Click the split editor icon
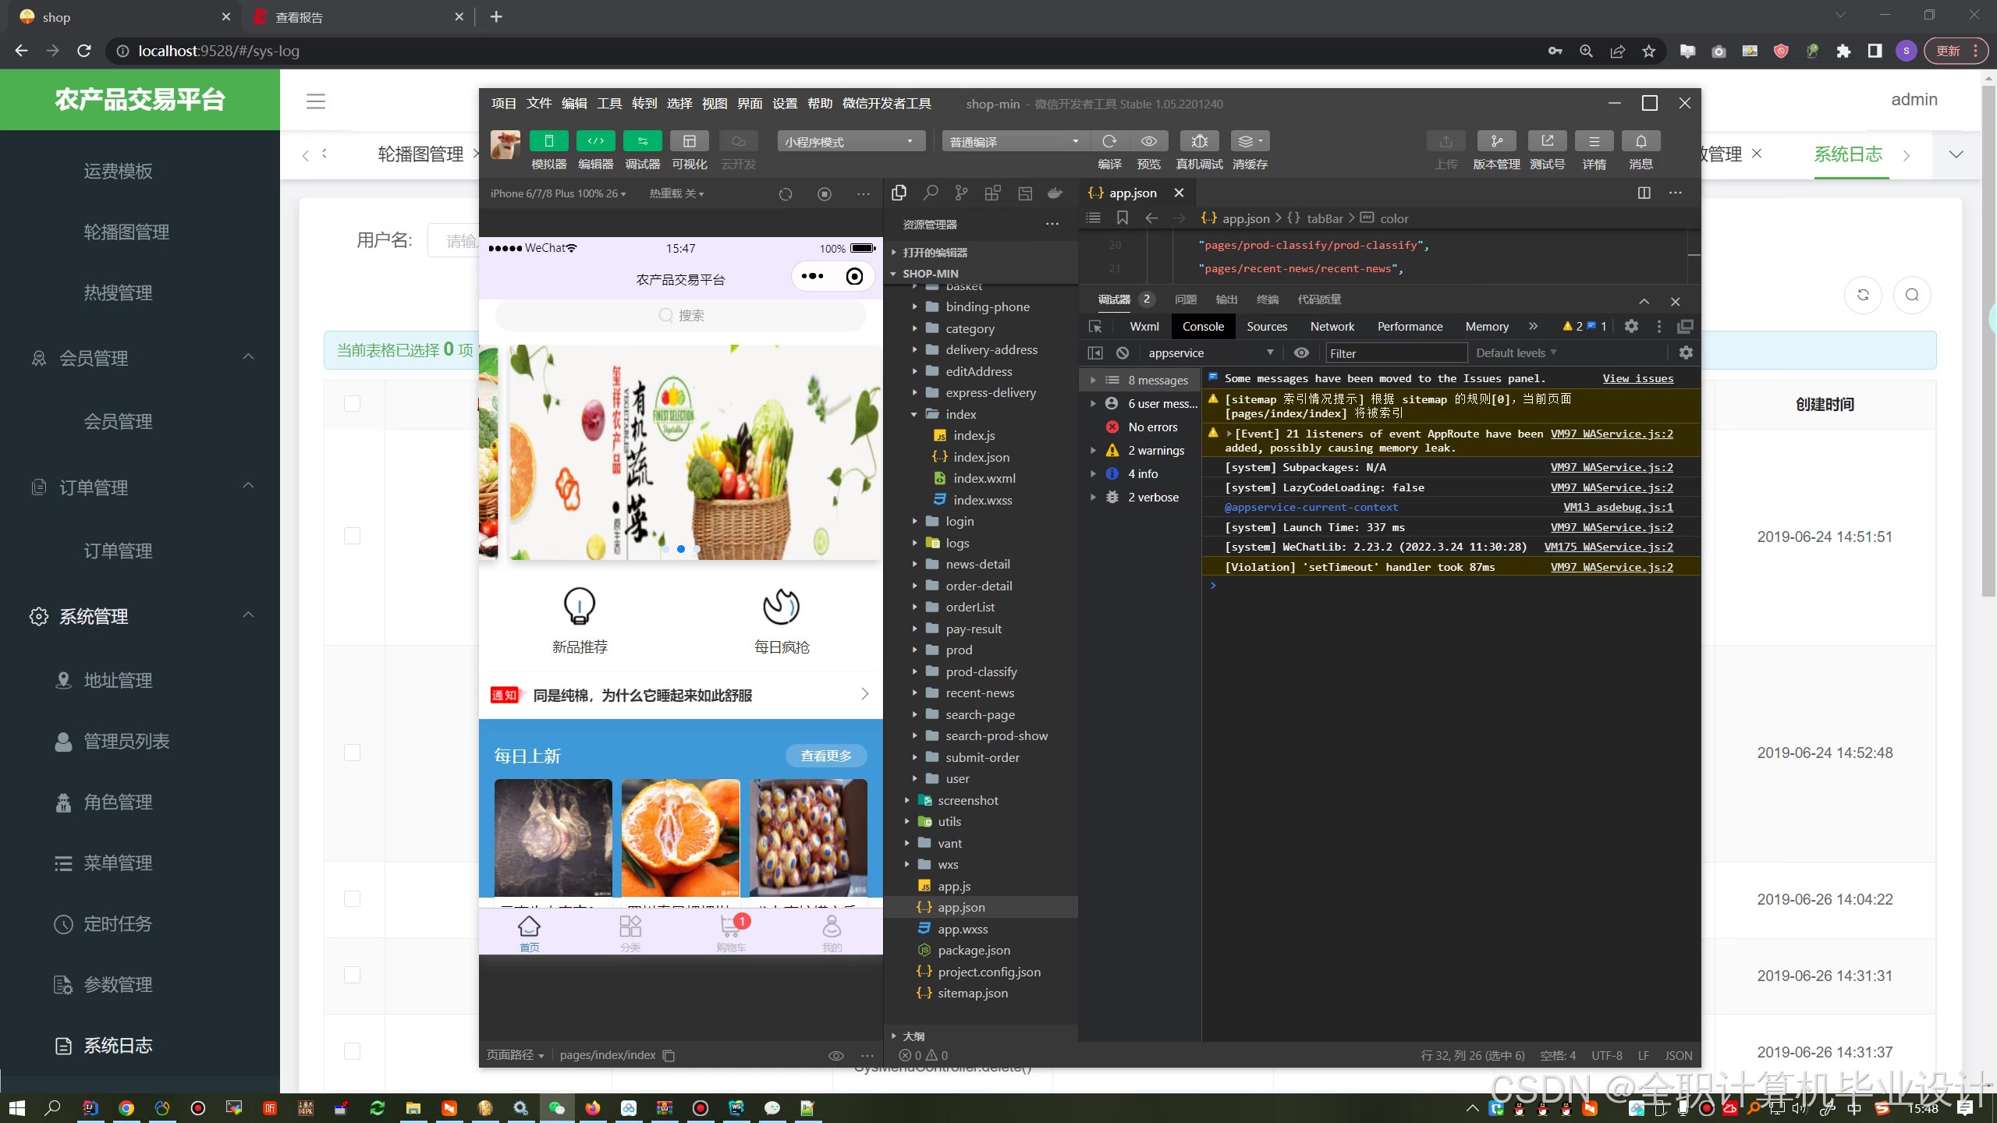This screenshot has width=1997, height=1123. tap(1644, 193)
